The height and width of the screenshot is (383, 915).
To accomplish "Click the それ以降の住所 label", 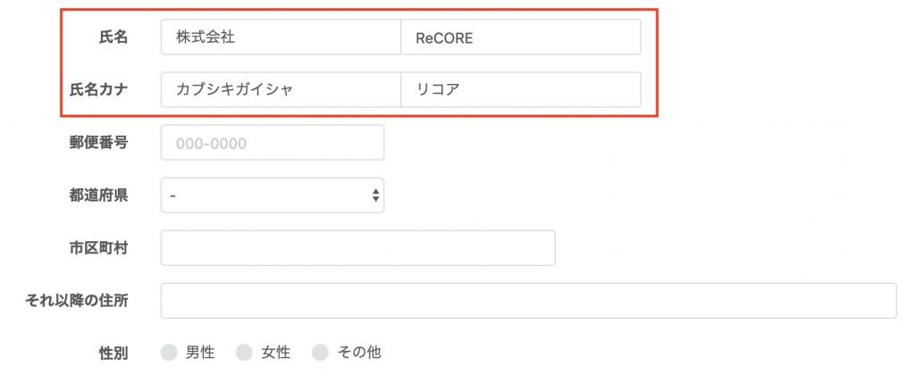I will (77, 301).
